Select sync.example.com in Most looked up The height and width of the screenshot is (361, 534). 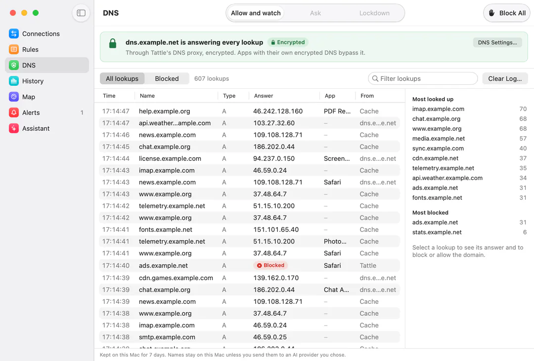pyautogui.click(x=469, y=148)
